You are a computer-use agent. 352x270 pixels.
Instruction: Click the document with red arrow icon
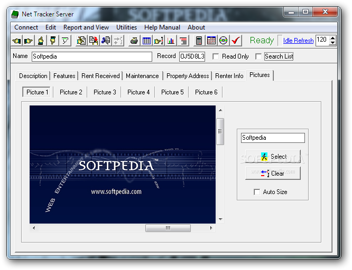94,41
